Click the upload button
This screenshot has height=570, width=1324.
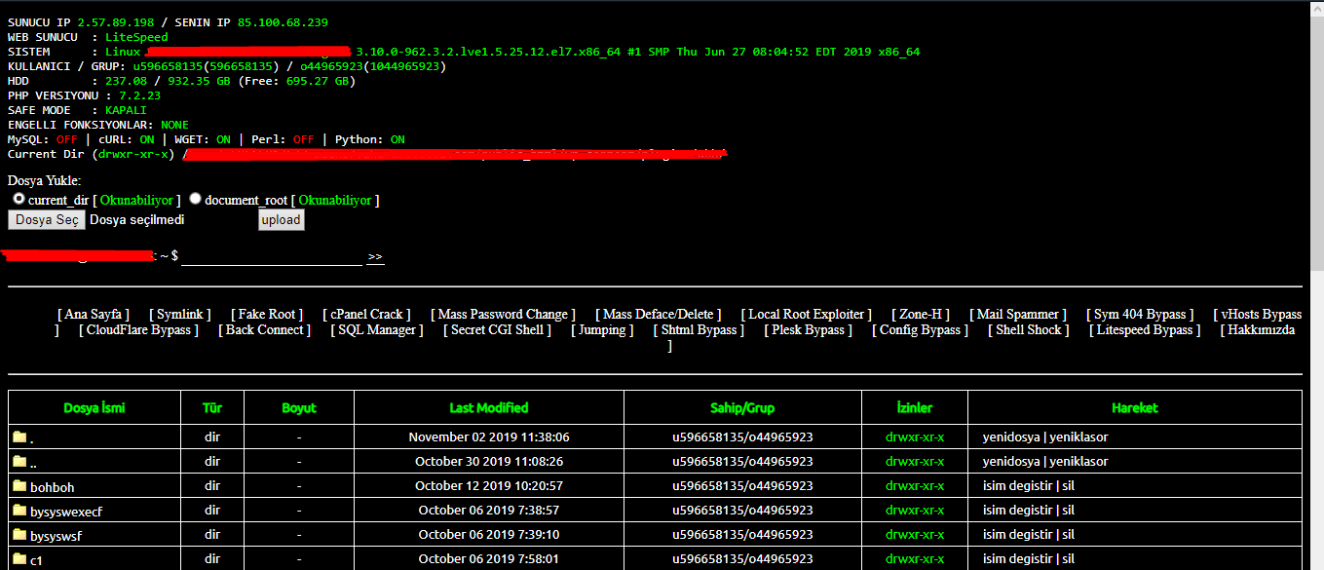[282, 220]
